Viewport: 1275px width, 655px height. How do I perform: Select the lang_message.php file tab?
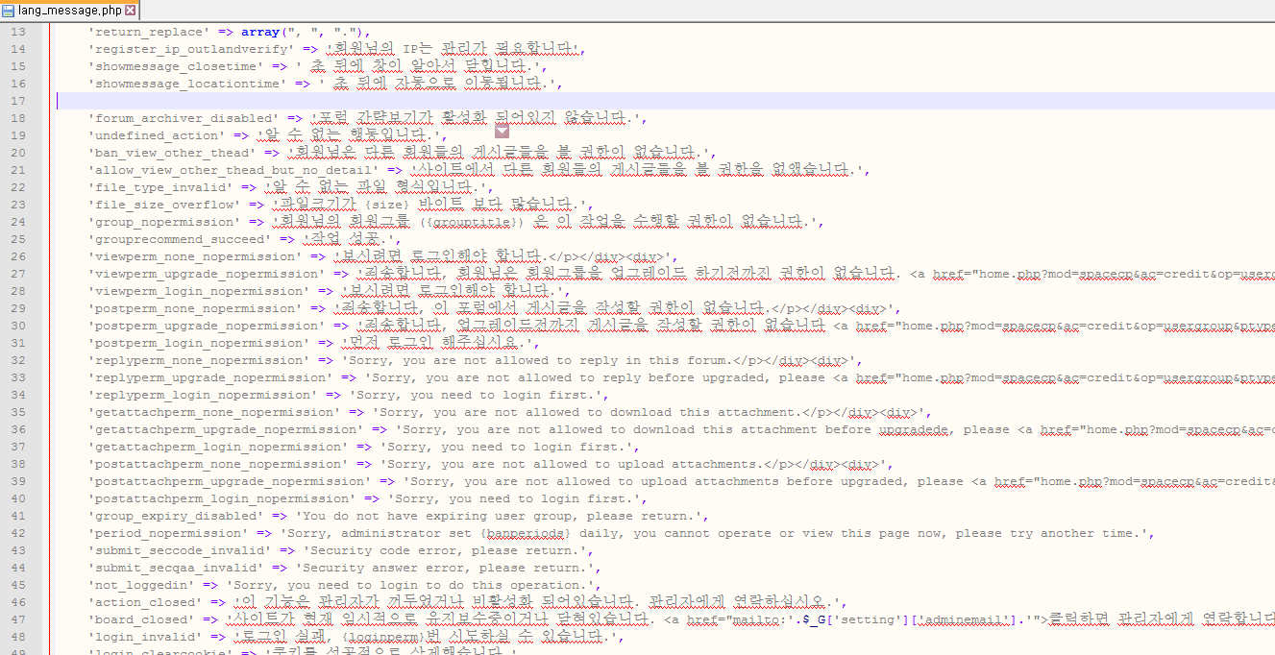click(x=69, y=11)
